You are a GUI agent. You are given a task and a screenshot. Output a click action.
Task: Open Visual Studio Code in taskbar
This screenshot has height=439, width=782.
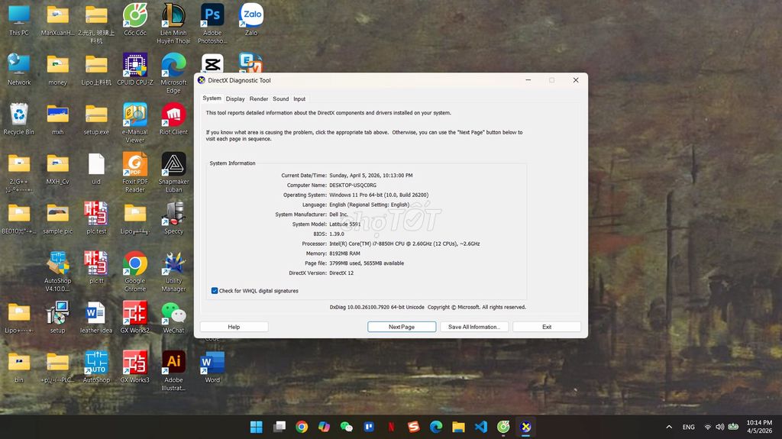(x=480, y=427)
